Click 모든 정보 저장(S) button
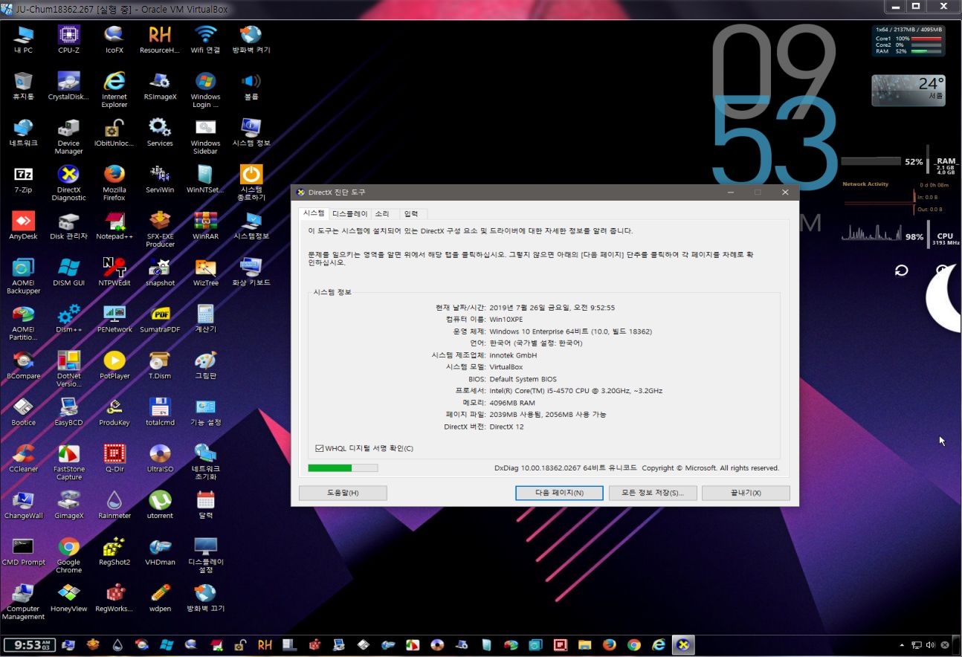Image resolution: width=962 pixels, height=657 pixels. [652, 493]
